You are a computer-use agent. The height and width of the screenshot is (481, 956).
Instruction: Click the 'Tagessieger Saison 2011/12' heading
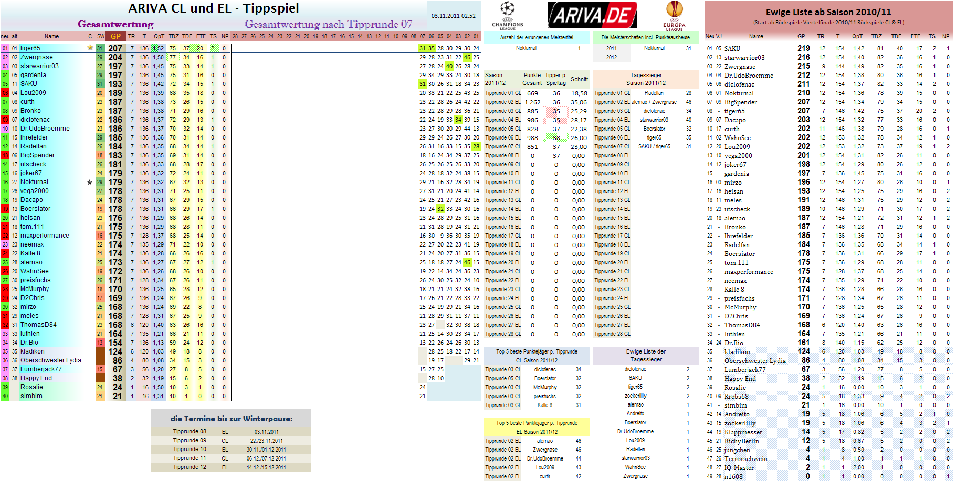(646, 79)
